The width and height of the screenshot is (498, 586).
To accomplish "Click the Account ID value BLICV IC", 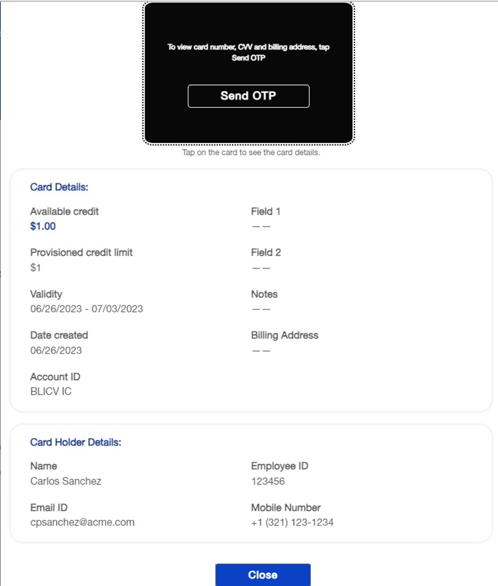I will pos(50,391).
